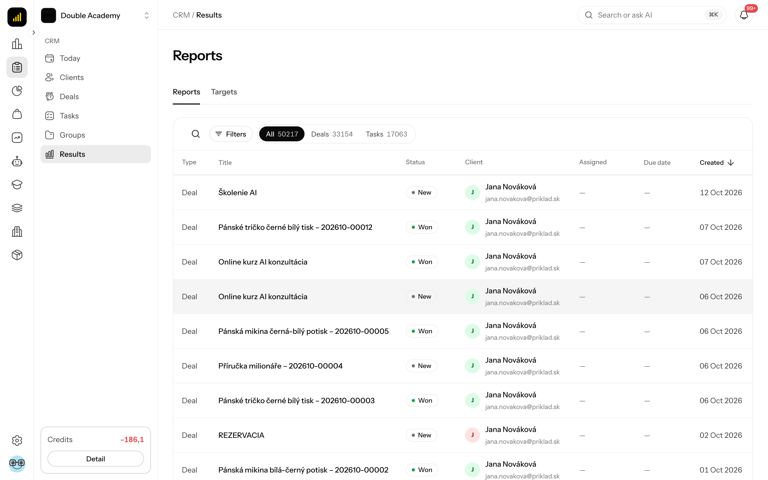Open the pie chart analytics icon
Image resolution: width=768 pixels, height=480 pixels.
coord(17,91)
